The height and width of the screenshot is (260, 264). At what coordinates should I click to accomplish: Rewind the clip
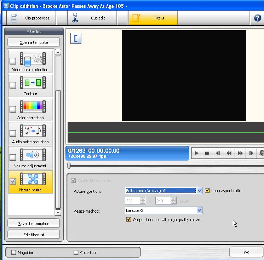pos(229,153)
